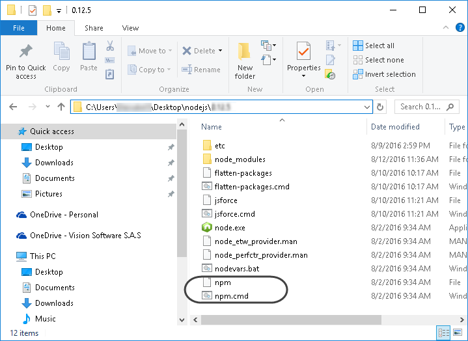Refresh the current folder view

click(380, 107)
